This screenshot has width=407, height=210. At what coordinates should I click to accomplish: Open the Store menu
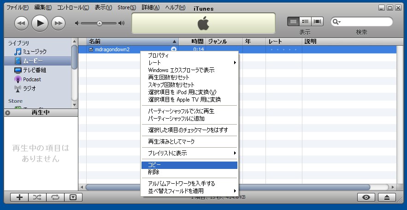point(127,7)
